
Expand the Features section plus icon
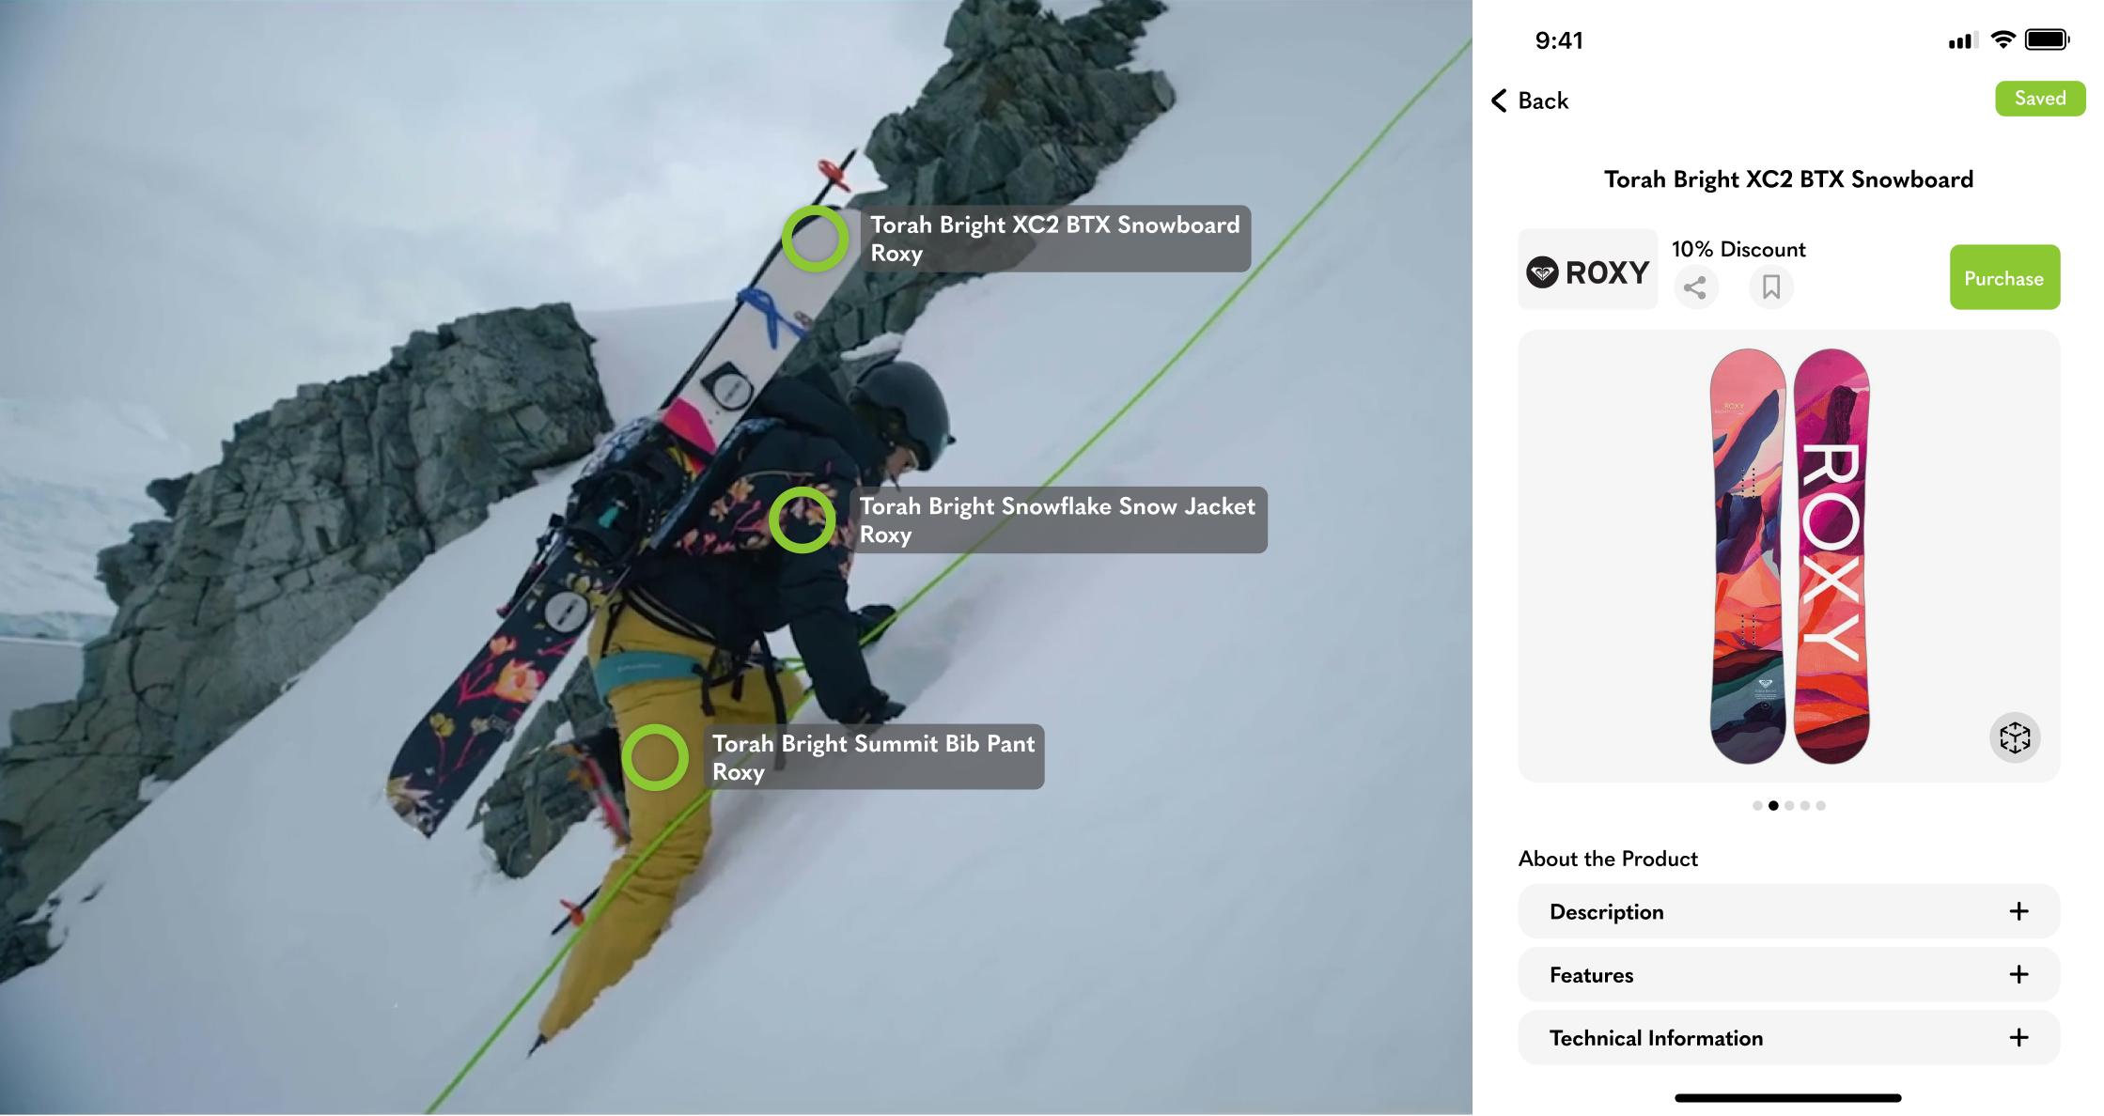[x=2018, y=974]
